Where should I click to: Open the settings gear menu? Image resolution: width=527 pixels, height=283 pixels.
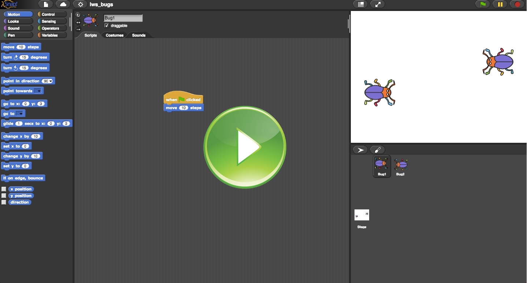[80, 4]
